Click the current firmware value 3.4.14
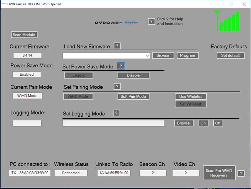Image resolution: width=251 pixels, height=189 pixels. 27,56
